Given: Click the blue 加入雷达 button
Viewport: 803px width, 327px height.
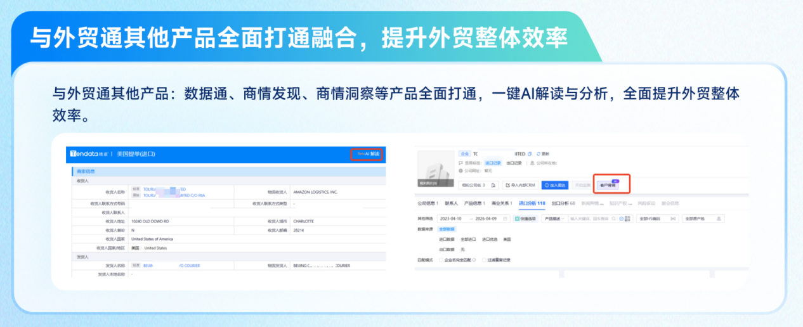Looking at the screenshot, I should [555, 185].
